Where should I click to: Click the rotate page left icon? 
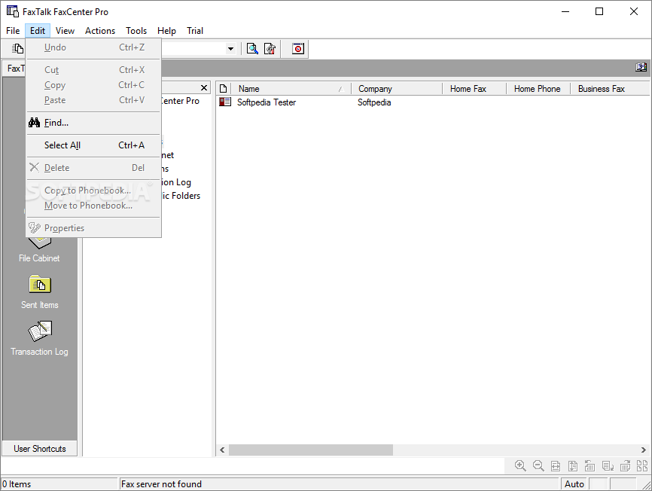point(590,466)
